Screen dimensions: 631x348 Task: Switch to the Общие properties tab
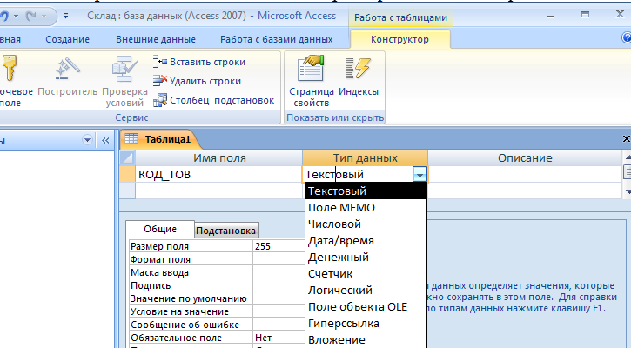click(160, 229)
